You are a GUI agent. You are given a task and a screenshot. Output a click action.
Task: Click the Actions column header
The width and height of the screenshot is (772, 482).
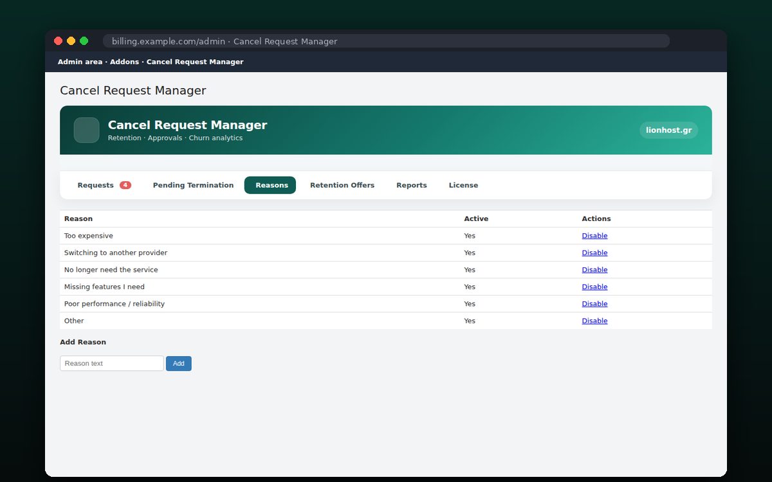click(596, 219)
